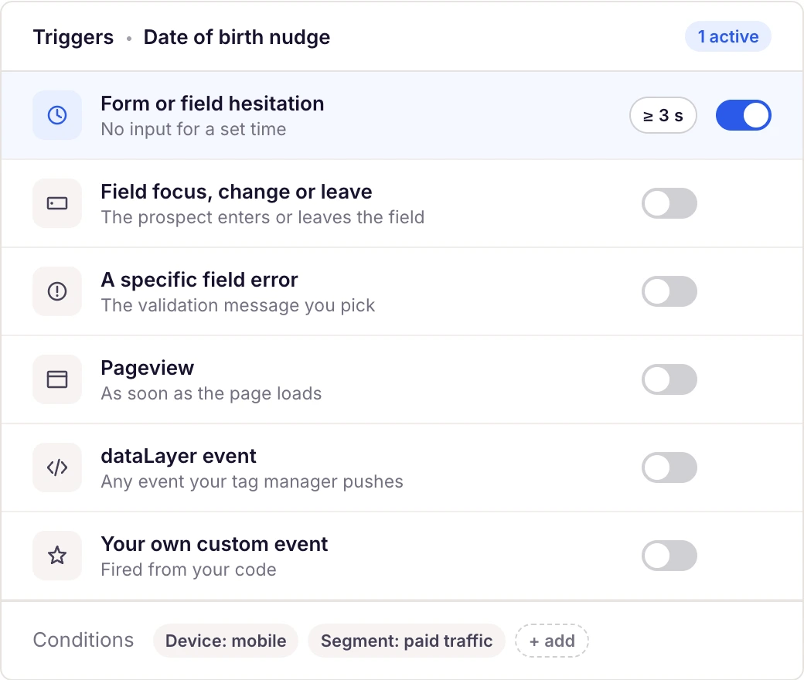Screen dimensions: 804x680
Task: Click The prospect enters or leaves the field
Action: pos(263,217)
